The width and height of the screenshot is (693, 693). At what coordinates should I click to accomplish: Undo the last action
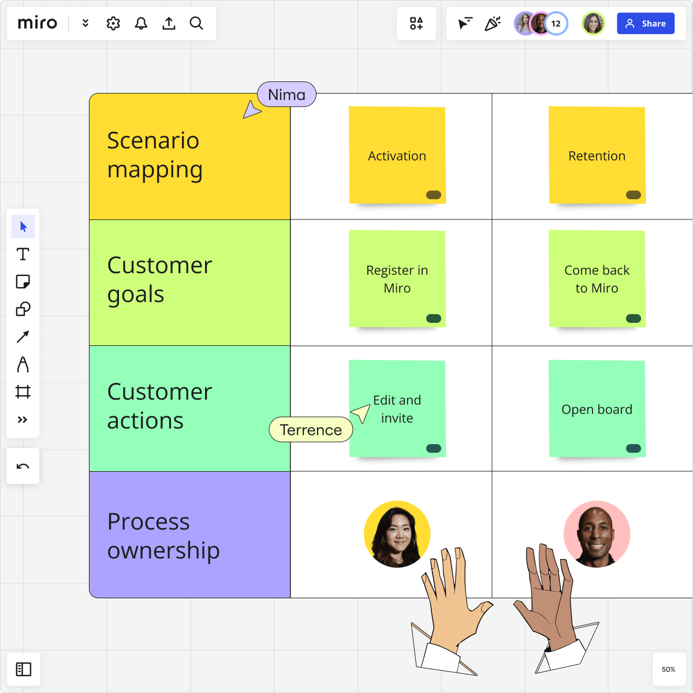pyautogui.click(x=23, y=465)
